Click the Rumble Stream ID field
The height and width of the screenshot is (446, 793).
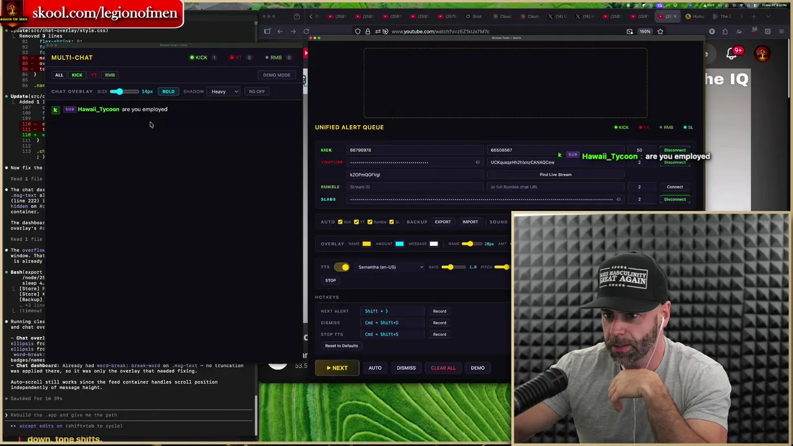point(414,187)
